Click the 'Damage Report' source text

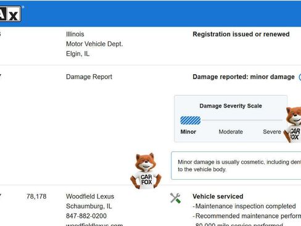(89, 77)
